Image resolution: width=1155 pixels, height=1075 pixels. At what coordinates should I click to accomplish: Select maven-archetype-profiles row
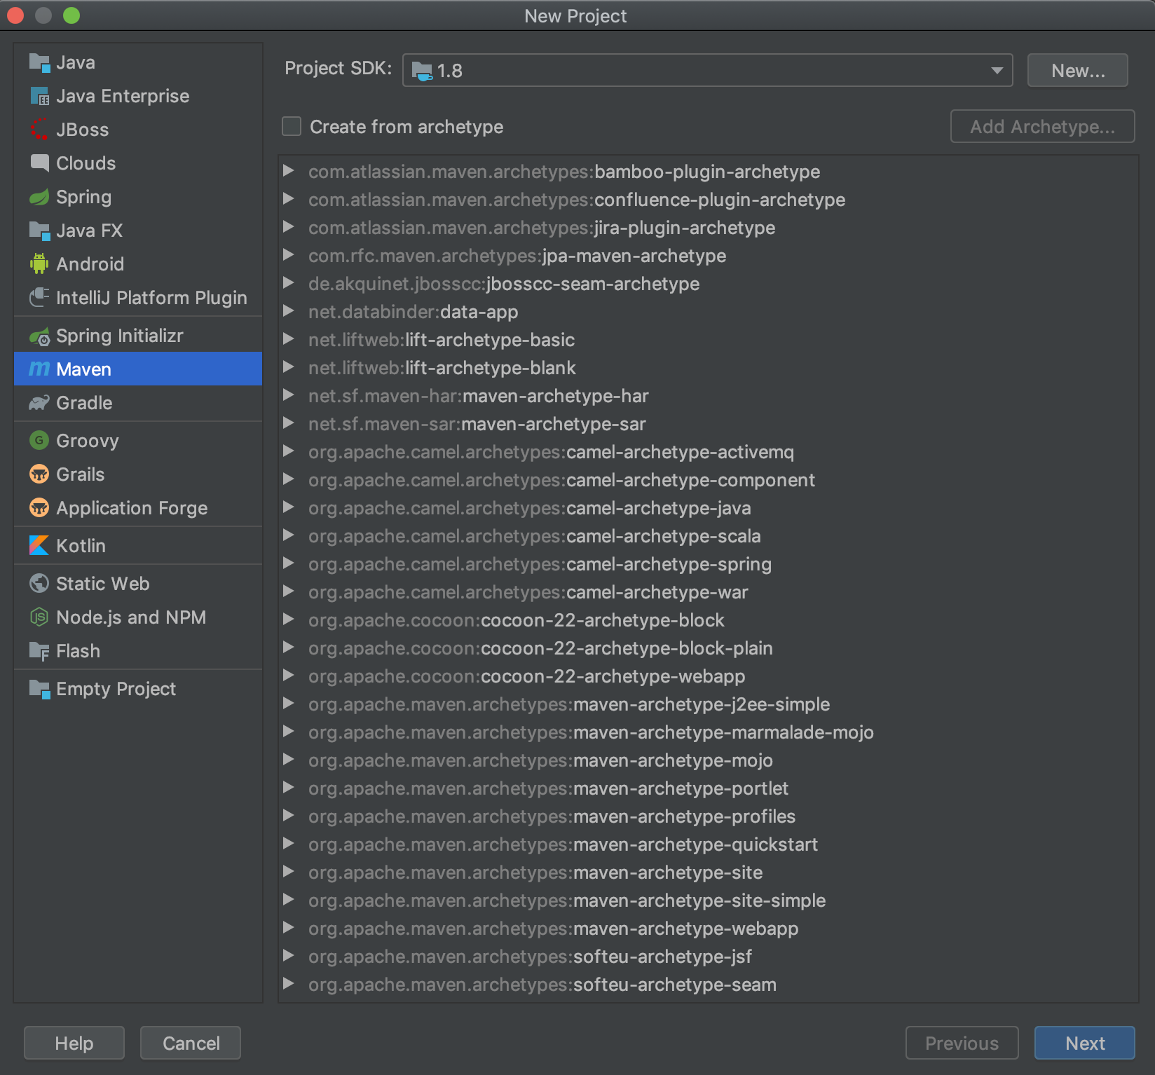click(709, 816)
